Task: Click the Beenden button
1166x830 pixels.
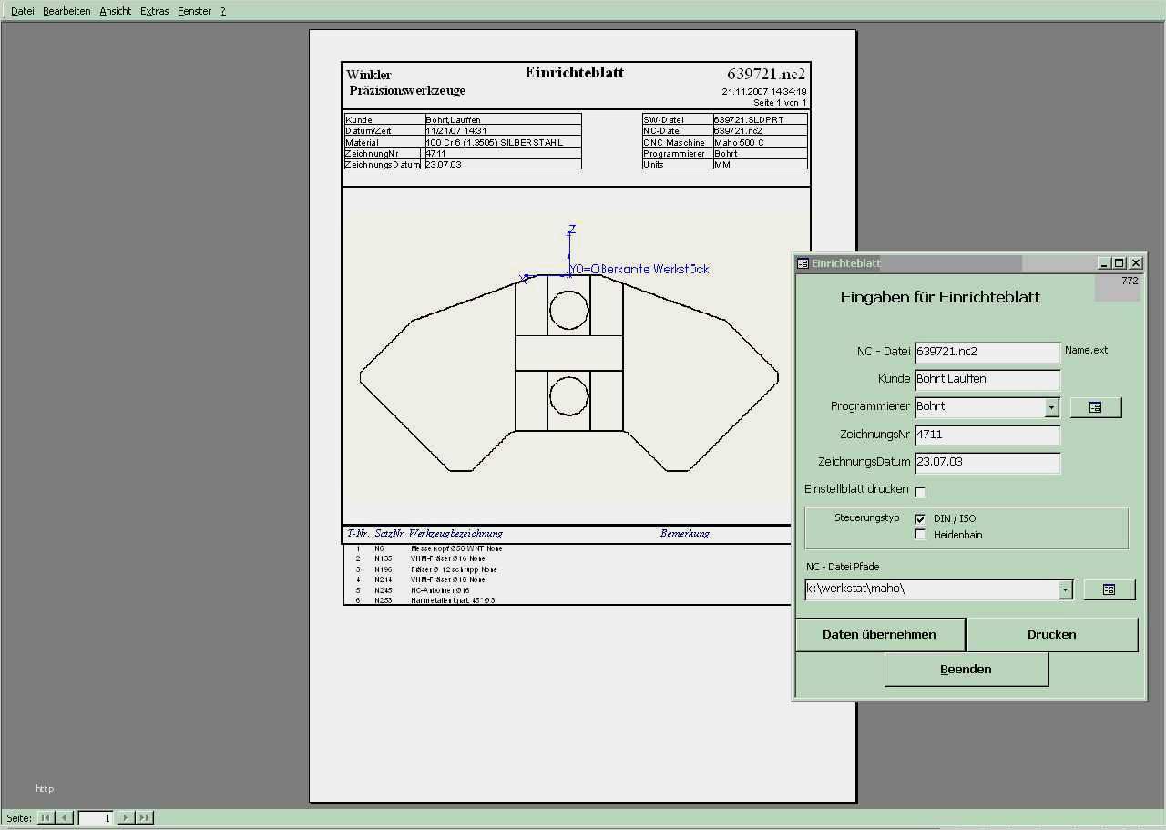Action: point(966,670)
